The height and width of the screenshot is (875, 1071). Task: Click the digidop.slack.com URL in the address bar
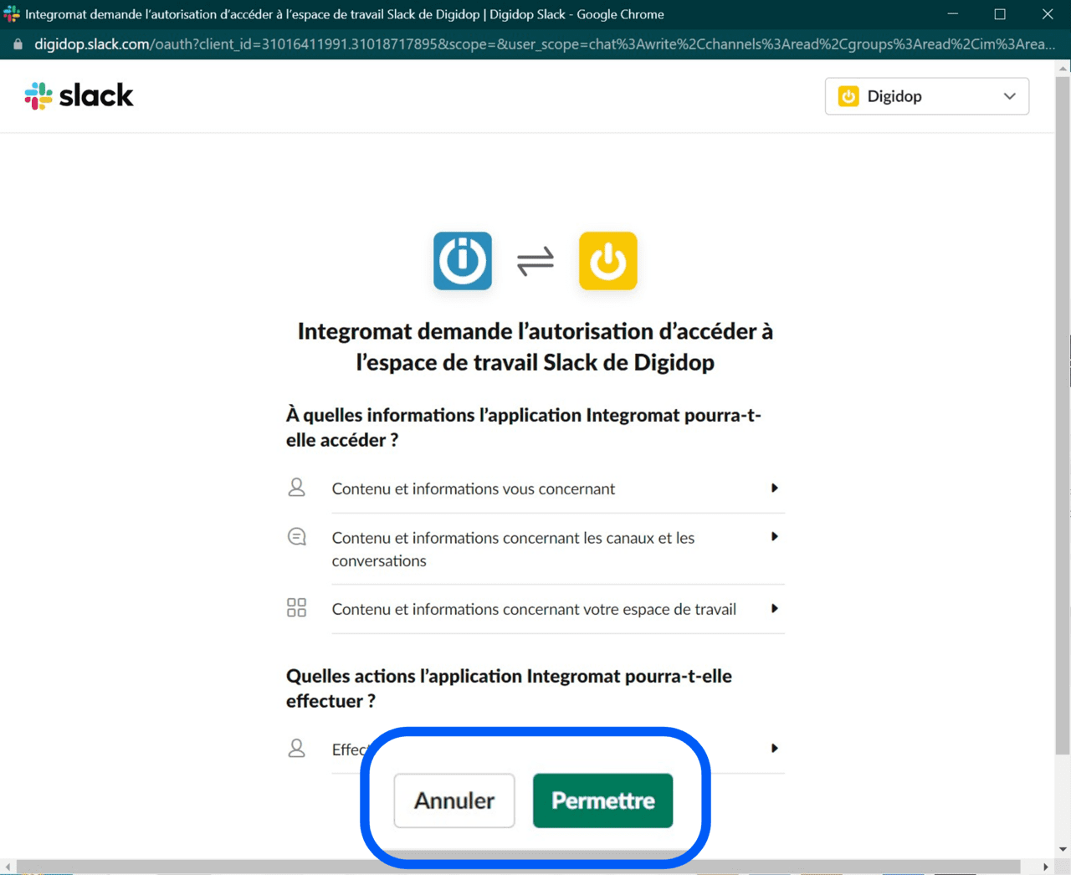tap(544, 44)
